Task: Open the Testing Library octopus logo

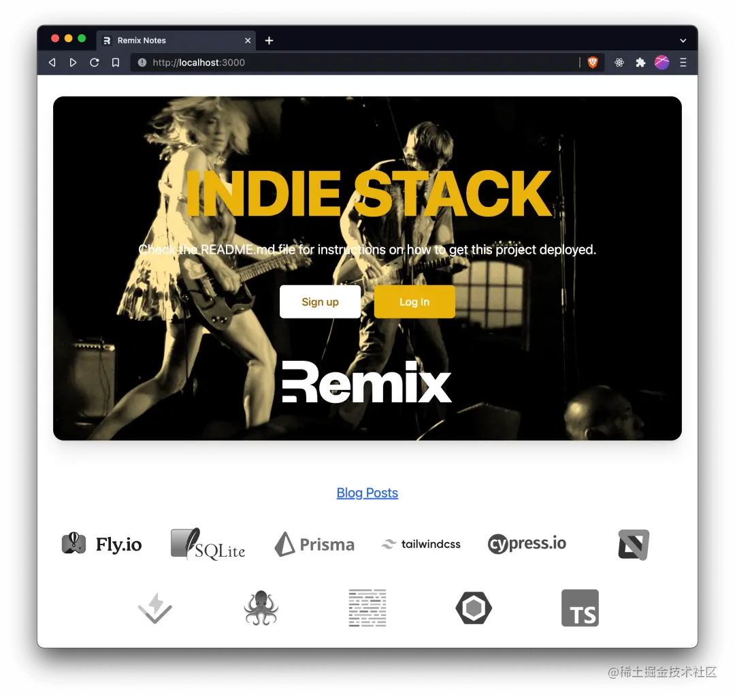Action: [261, 608]
